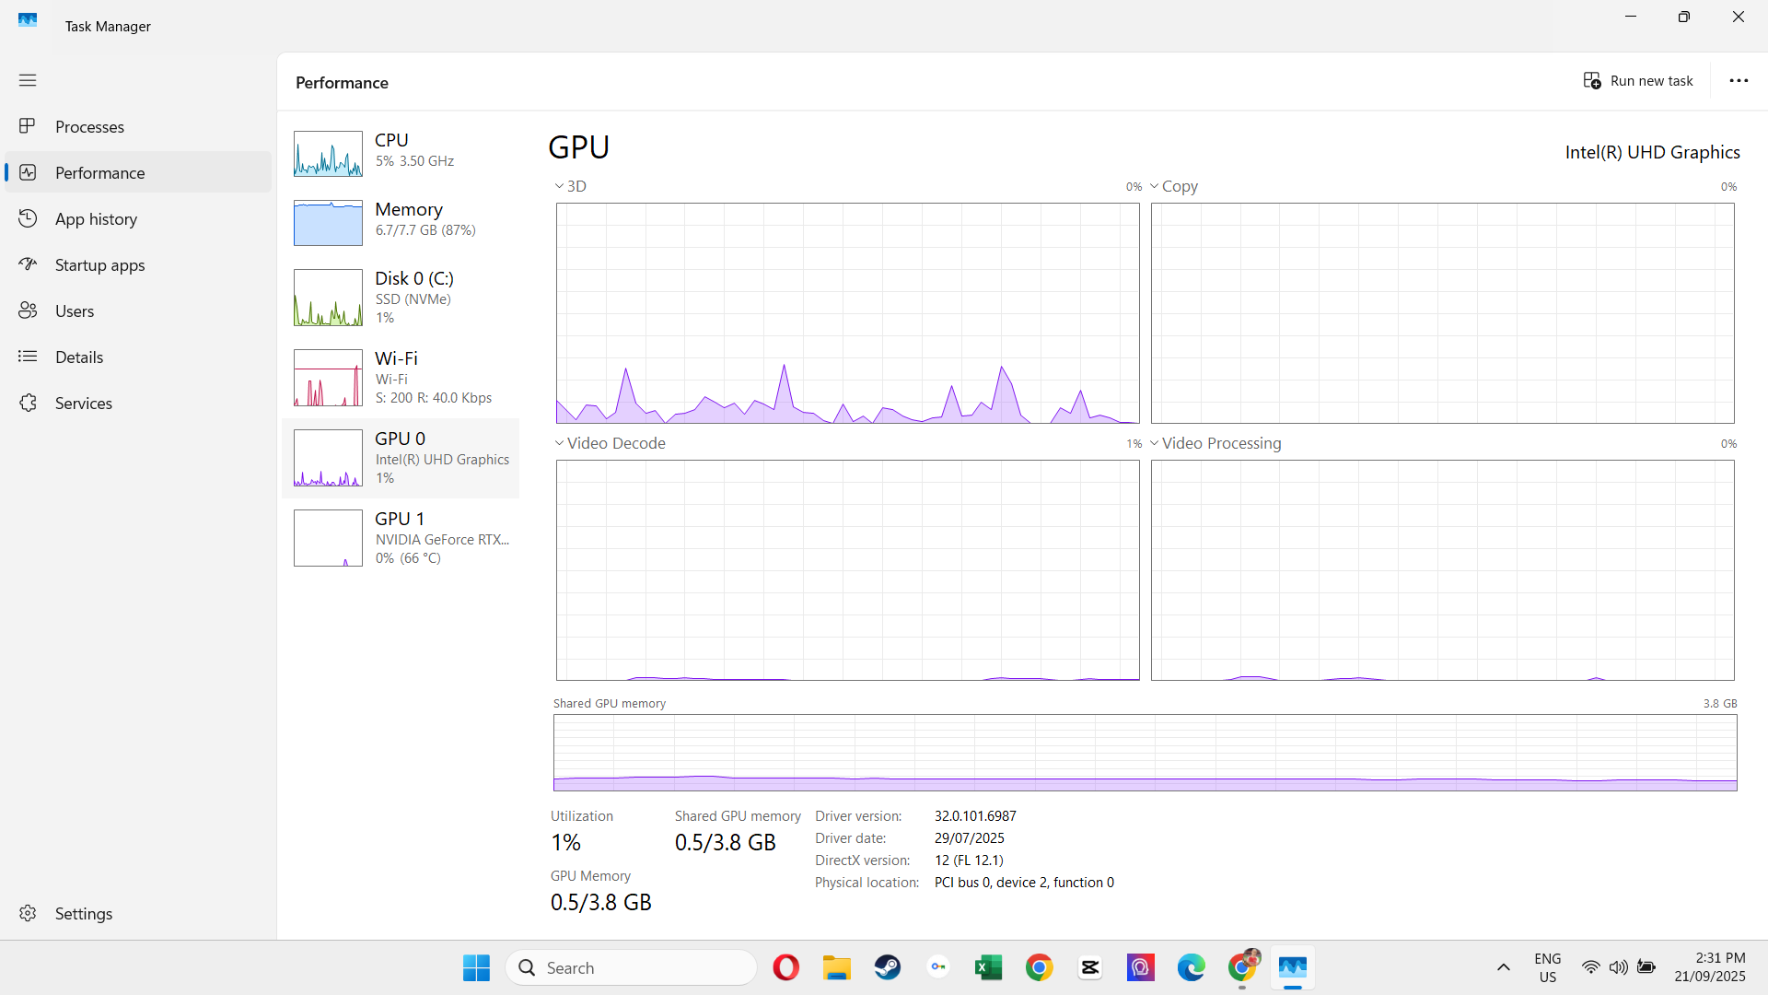Screen dimensions: 1768x995
Task: Toggle the hamburger navigation menu
Action: tap(28, 80)
